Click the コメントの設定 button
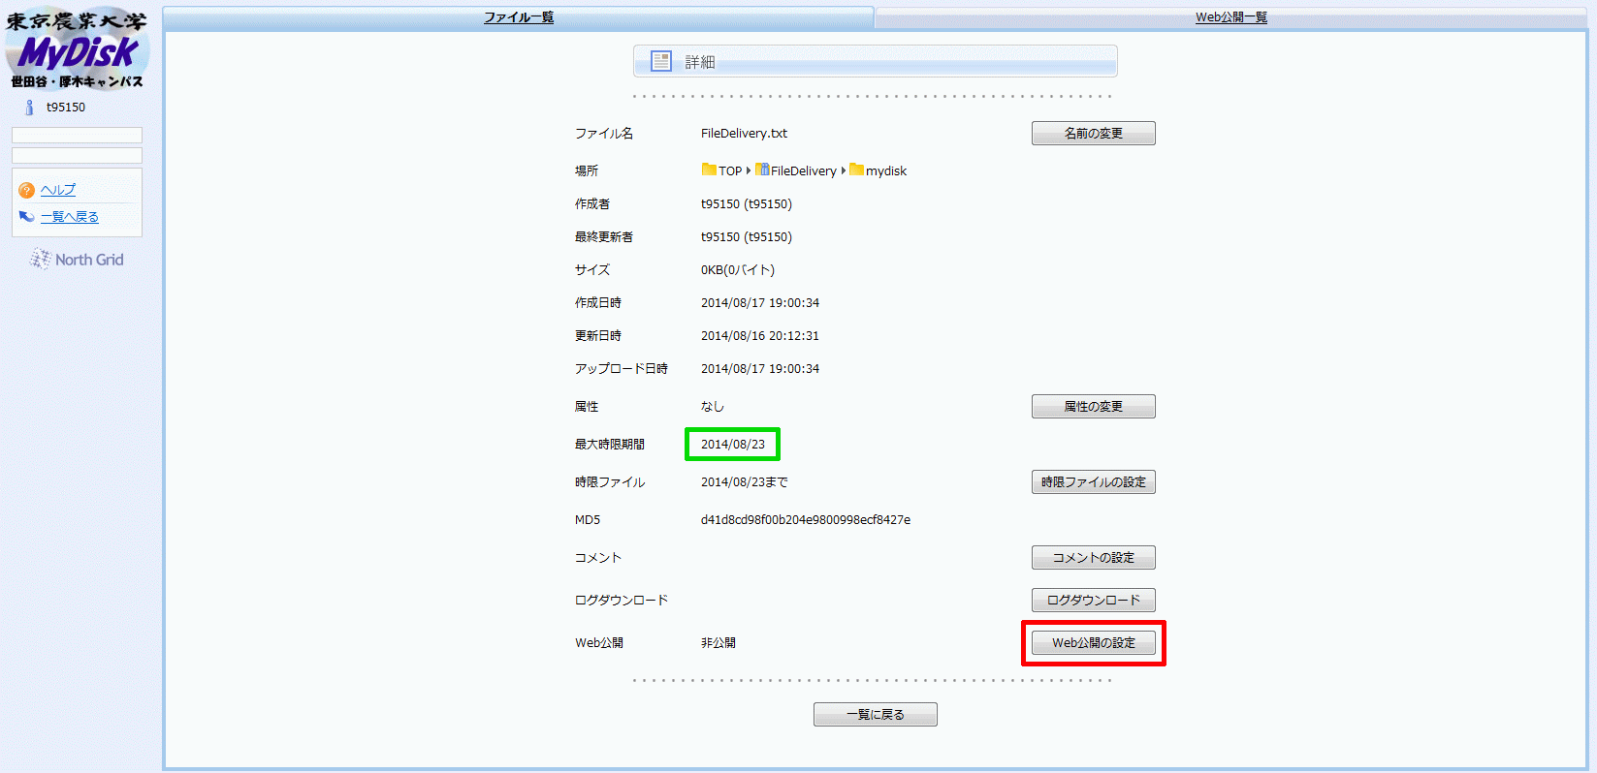Screen dimensions: 1597x773 pyautogui.click(x=1094, y=558)
